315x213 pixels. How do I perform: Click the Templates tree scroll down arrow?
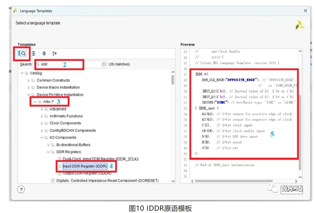[x=173, y=181]
